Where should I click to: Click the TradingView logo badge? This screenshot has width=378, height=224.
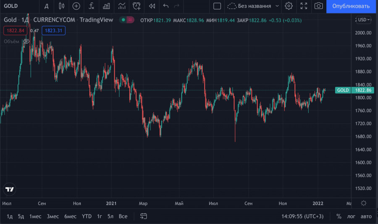pyautogui.click(x=10, y=189)
